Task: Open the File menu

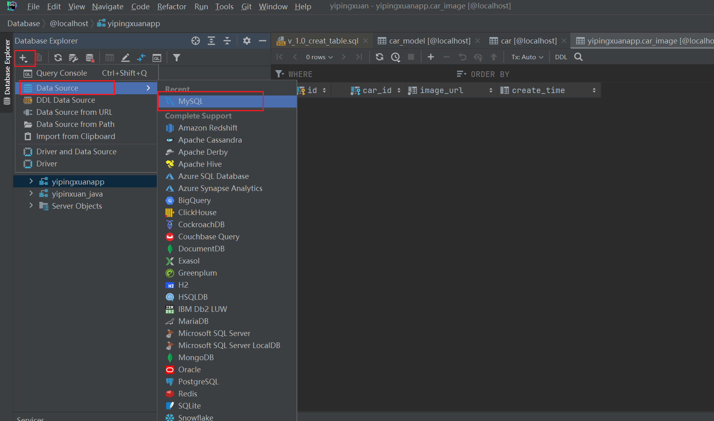Action: 33,6
